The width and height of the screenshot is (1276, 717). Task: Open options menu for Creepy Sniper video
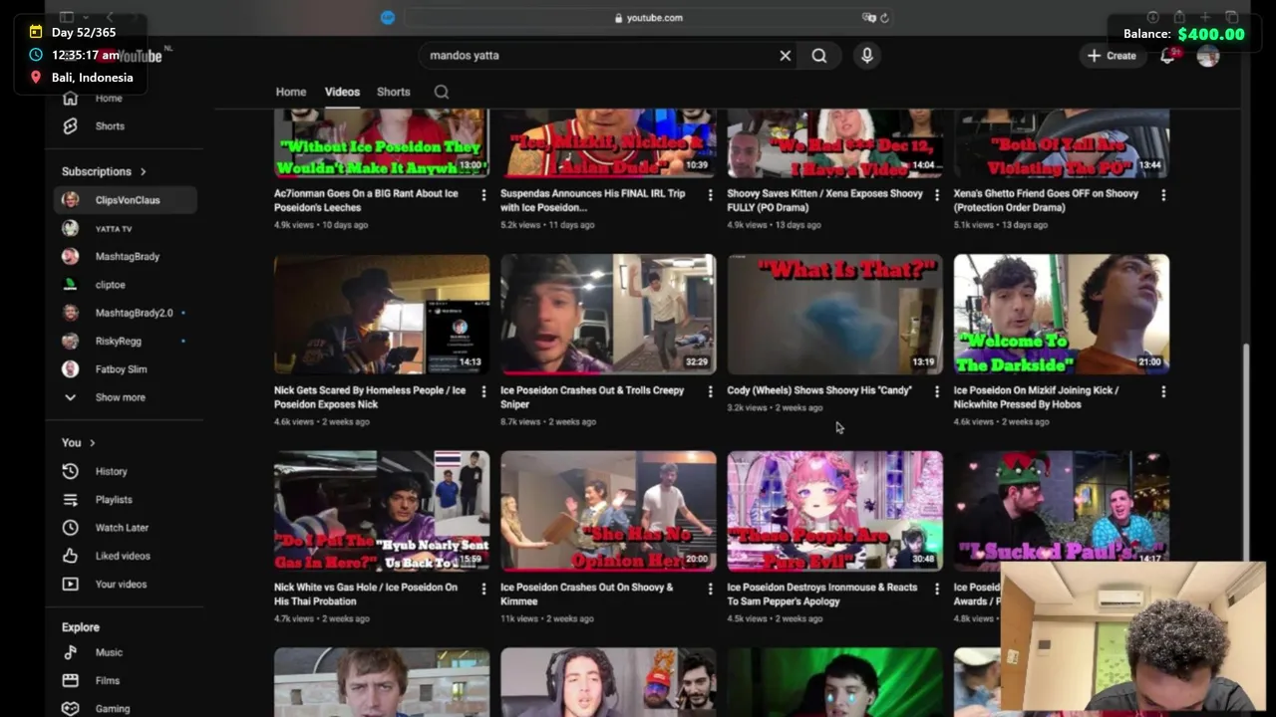711,392
